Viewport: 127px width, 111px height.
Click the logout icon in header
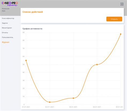click(x=122, y=4)
